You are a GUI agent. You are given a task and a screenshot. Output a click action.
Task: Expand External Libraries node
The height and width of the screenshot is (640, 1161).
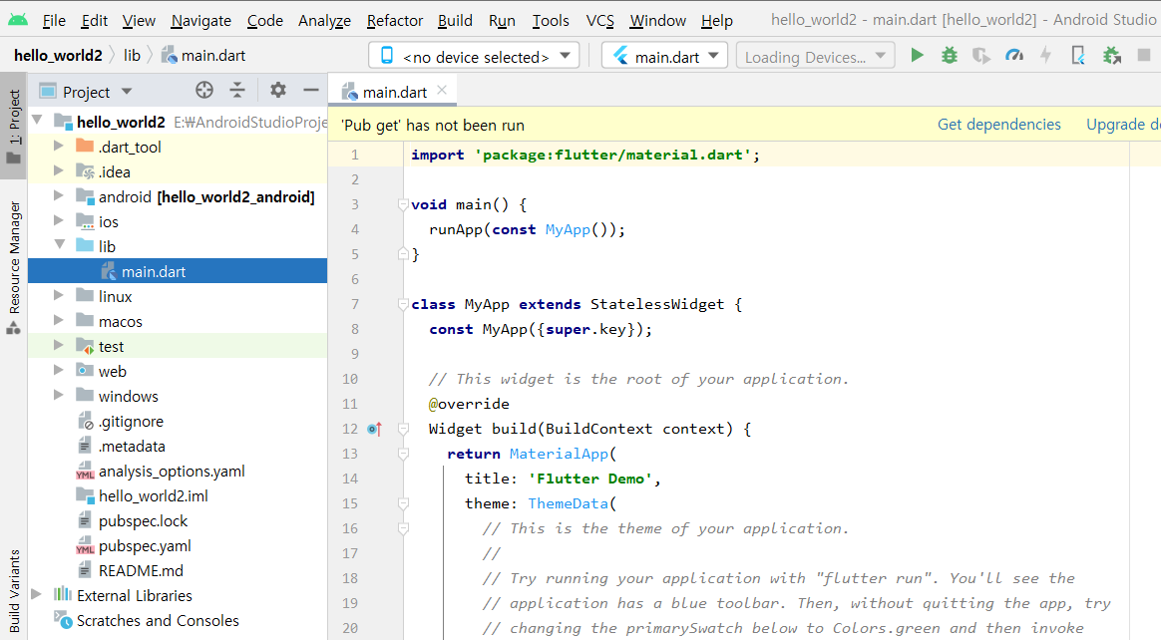coord(36,594)
